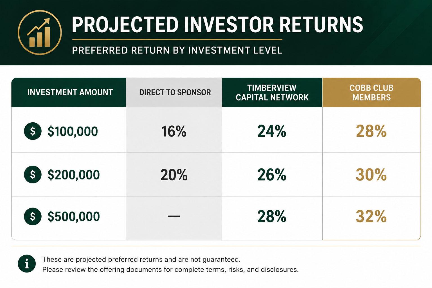The image size is (432, 288).
Task: Click the 32% Cobb Club return value
Action: pos(371,216)
